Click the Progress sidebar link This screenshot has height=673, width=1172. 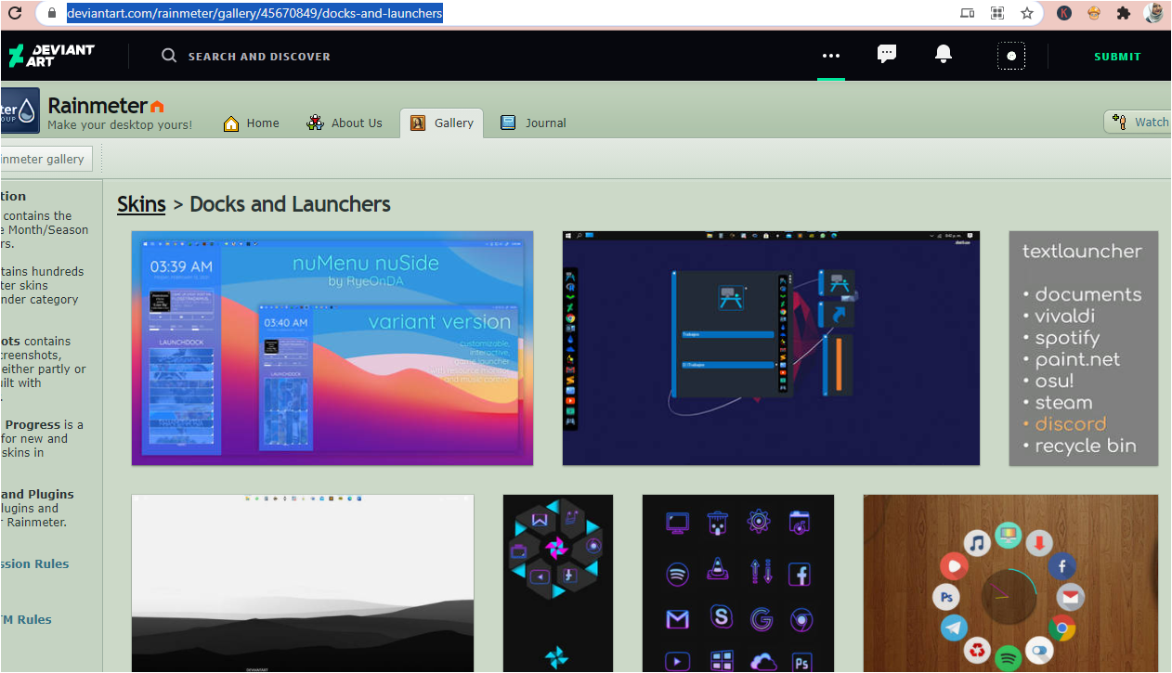[33, 424]
